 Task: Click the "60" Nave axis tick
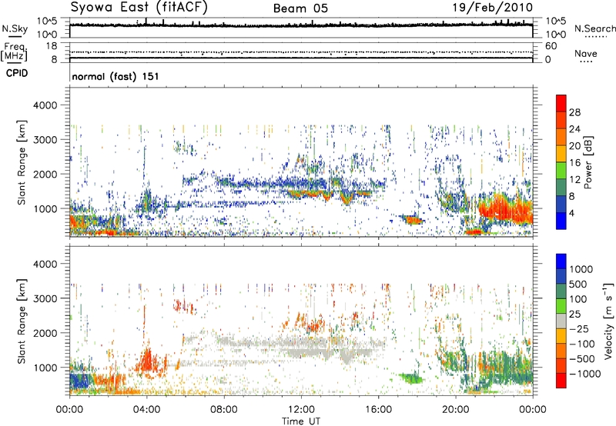[551, 46]
